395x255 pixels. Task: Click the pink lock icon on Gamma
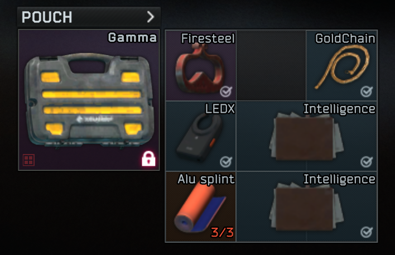coord(148,158)
